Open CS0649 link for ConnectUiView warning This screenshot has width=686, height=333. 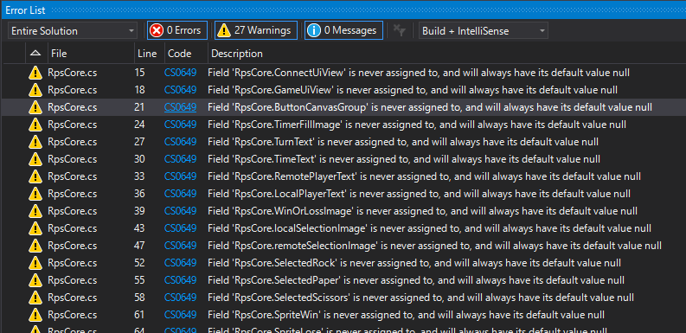tap(180, 73)
